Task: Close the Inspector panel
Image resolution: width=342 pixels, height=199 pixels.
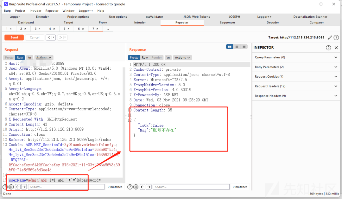Action: coord(336,48)
